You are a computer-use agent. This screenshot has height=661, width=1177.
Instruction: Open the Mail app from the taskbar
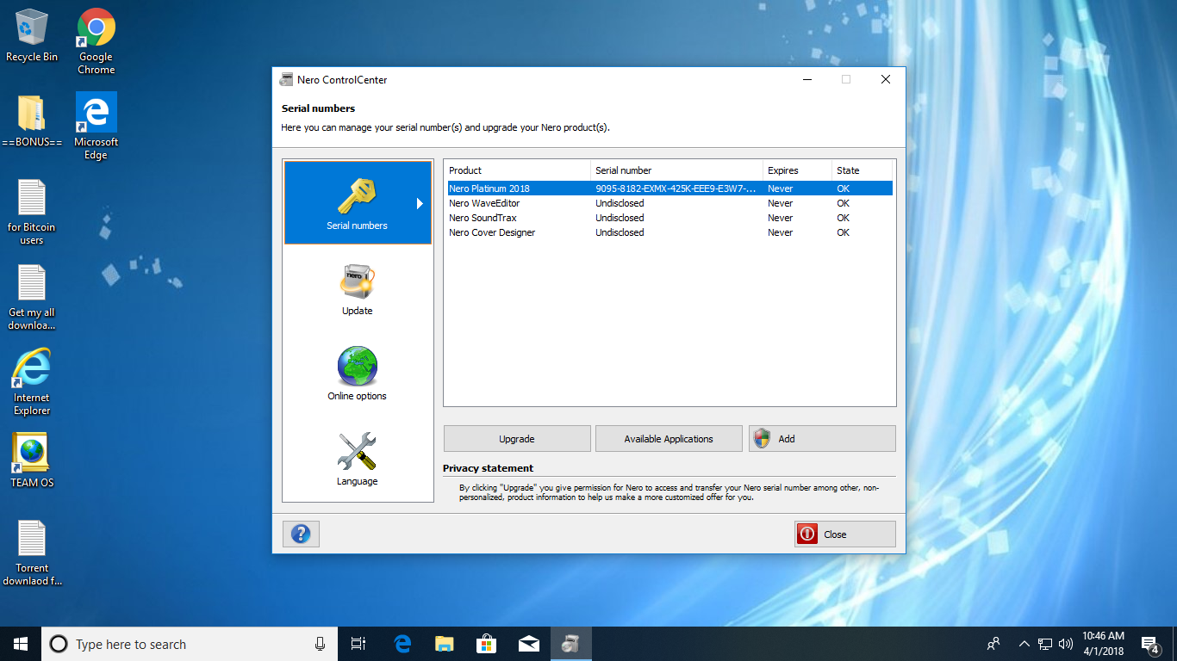click(x=529, y=644)
